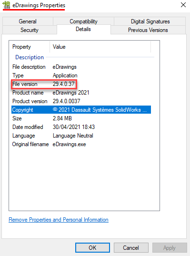
Task: Click the value 2.84 MB
Action: click(62, 118)
